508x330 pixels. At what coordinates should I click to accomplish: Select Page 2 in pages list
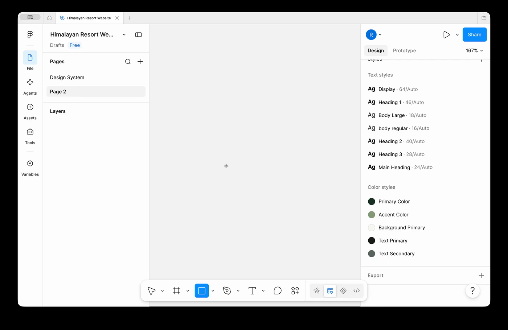(96, 92)
